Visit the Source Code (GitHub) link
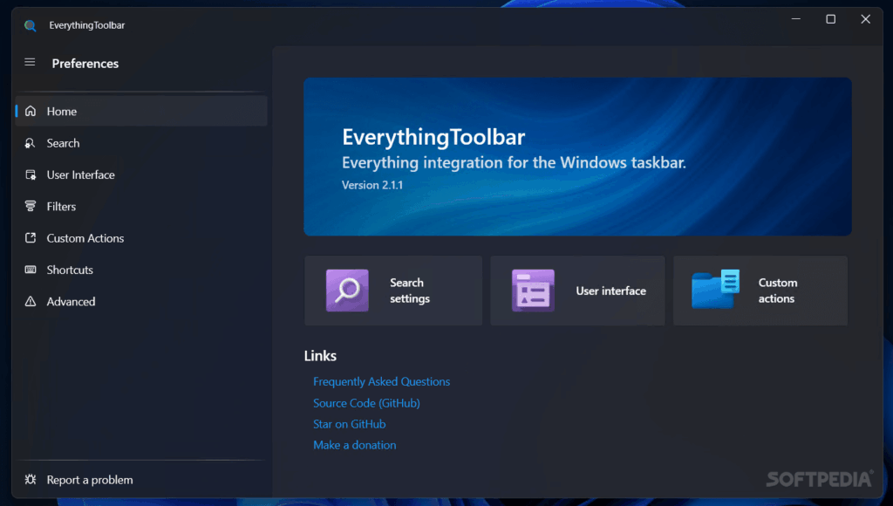Screen dimensions: 893x506 [x=366, y=402]
